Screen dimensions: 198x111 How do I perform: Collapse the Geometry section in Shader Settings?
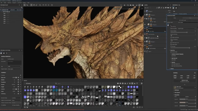[170, 50]
